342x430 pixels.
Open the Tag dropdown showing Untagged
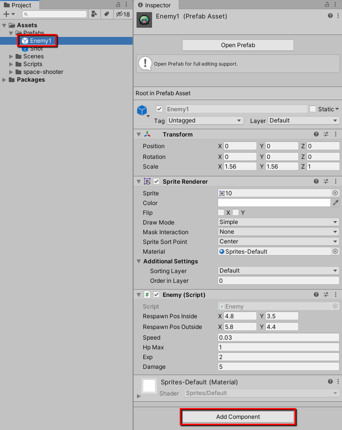205,120
